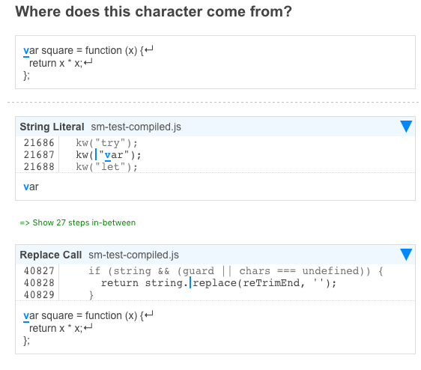The height and width of the screenshot is (370, 421).
Task: Click the underlined 'v' in Replace Call result
Action: tap(26, 316)
